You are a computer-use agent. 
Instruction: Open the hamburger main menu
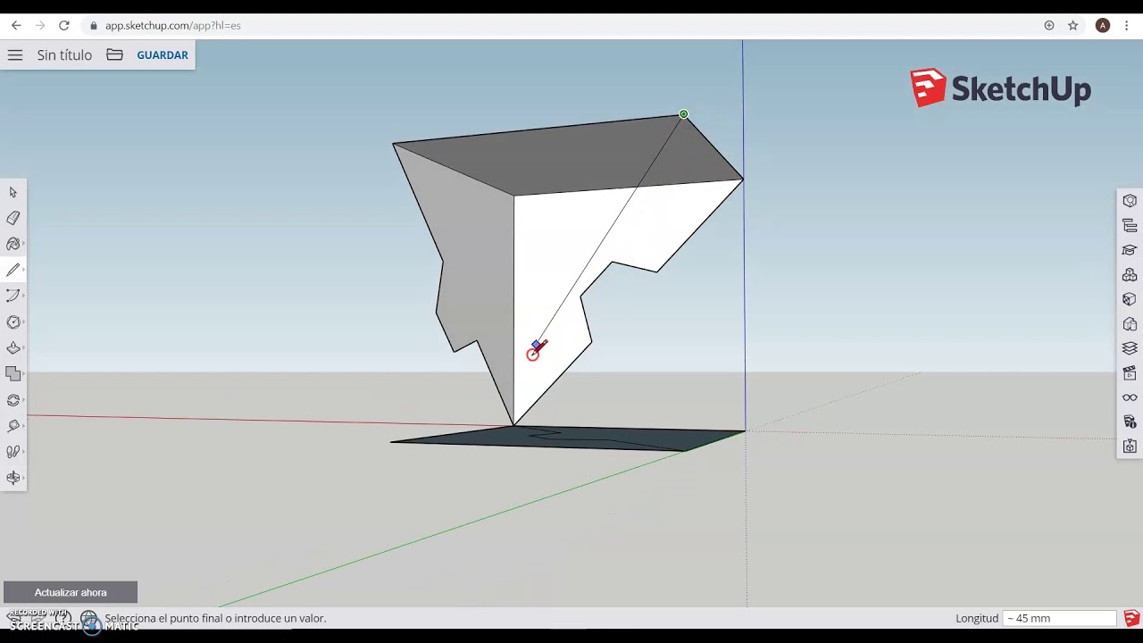(x=15, y=55)
